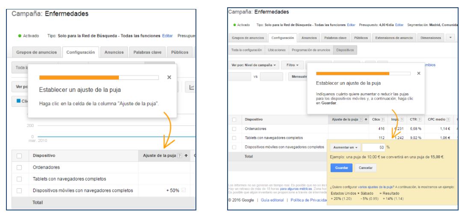Click the 9,02 % CTR value
The image size is (462, 213).
point(416,138)
